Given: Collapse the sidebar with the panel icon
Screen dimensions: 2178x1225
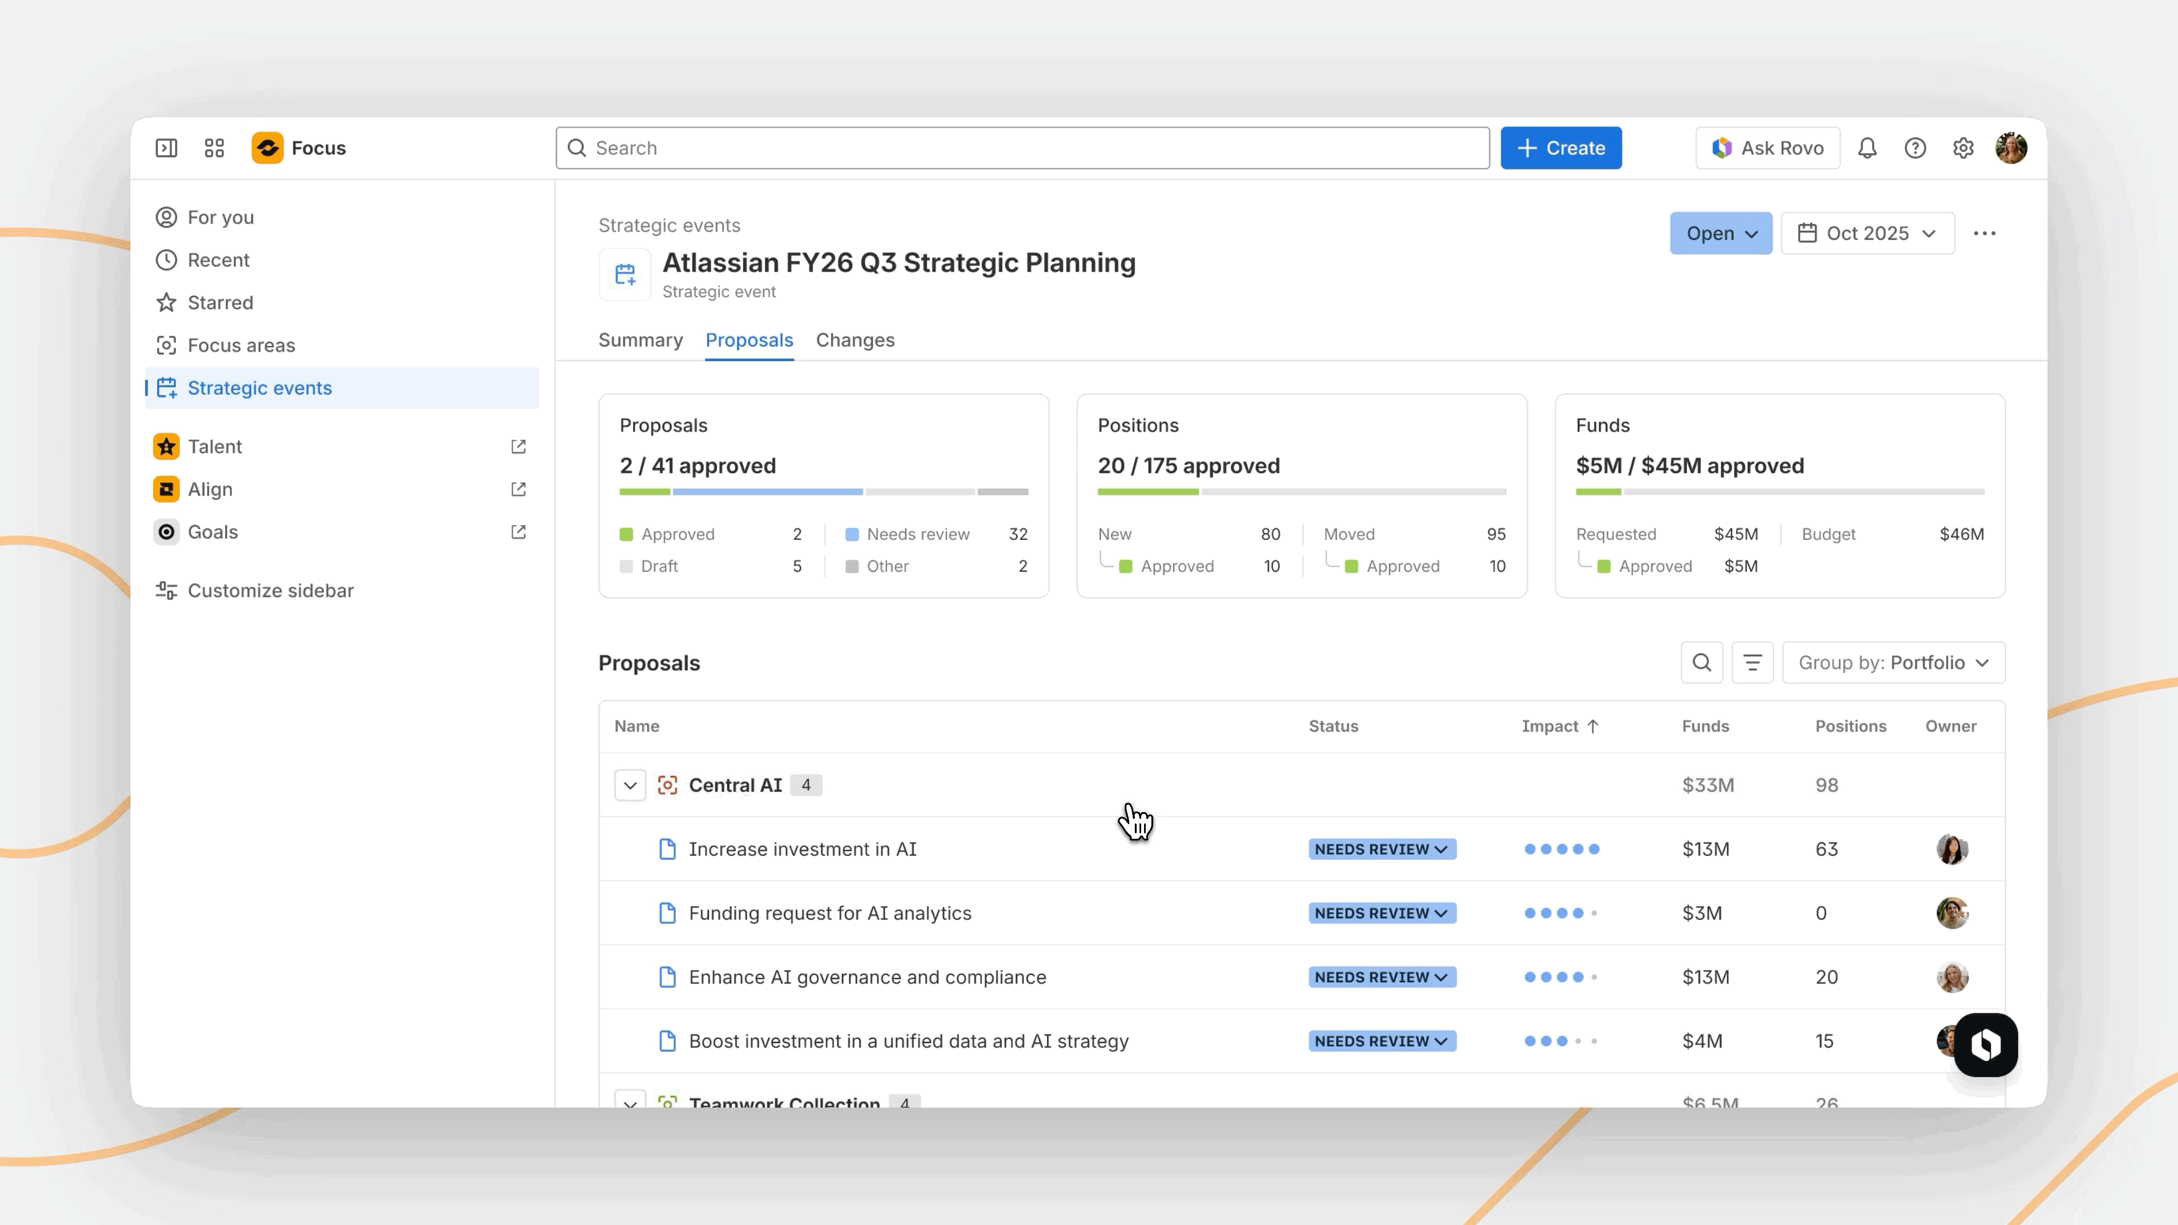Looking at the screenshot, I should [167, 148].
